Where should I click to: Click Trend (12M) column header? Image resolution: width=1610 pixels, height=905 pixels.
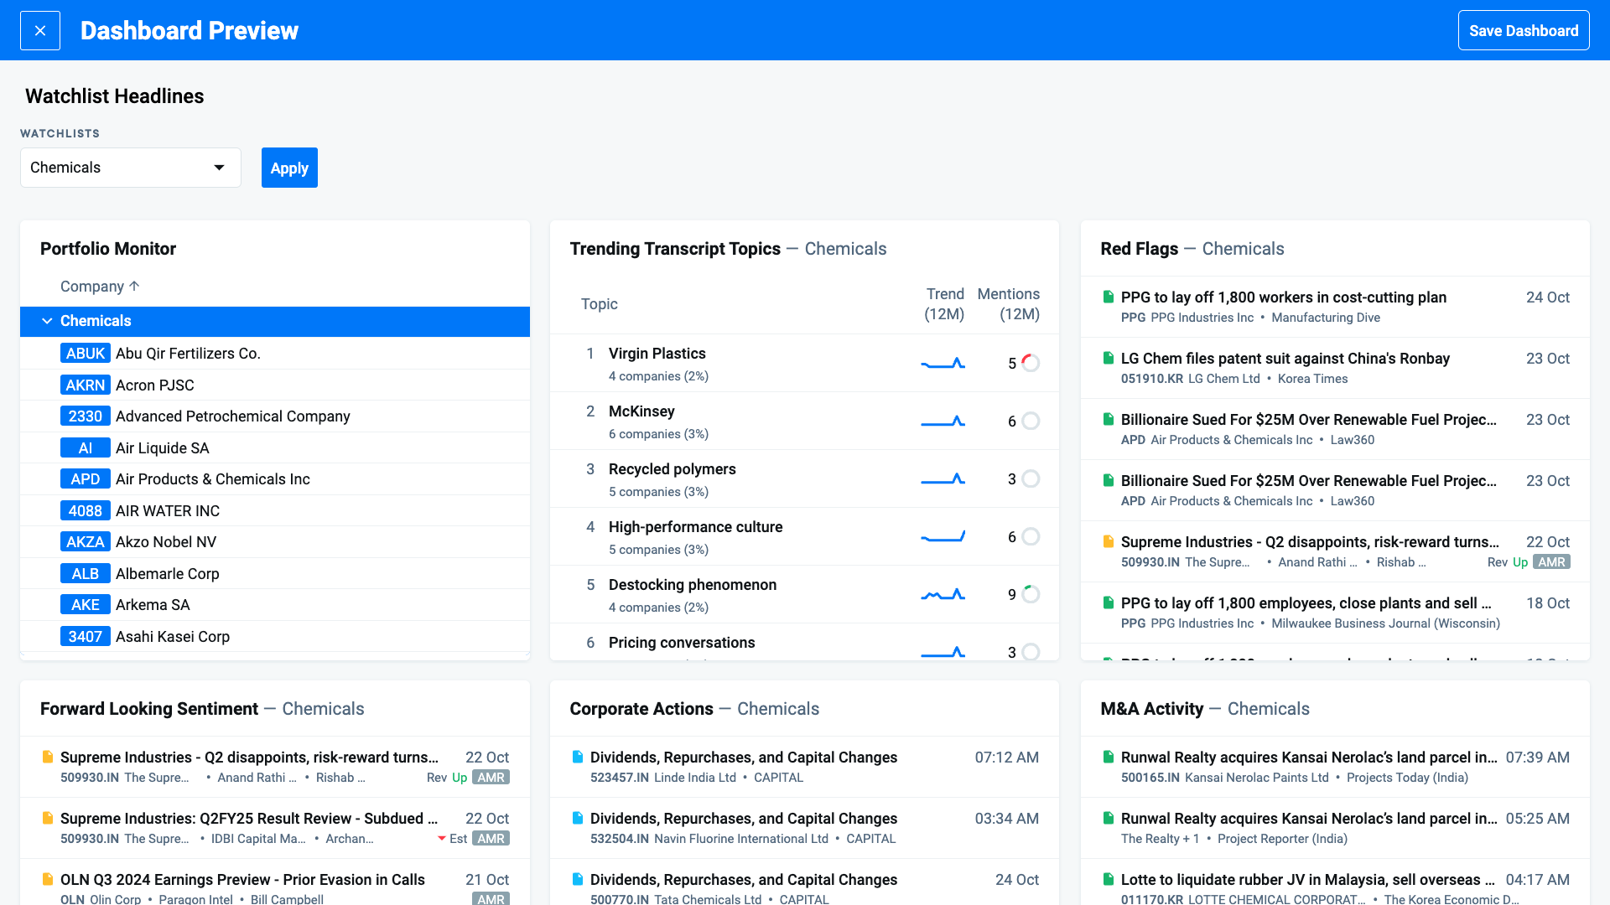[x=944, y=304]
